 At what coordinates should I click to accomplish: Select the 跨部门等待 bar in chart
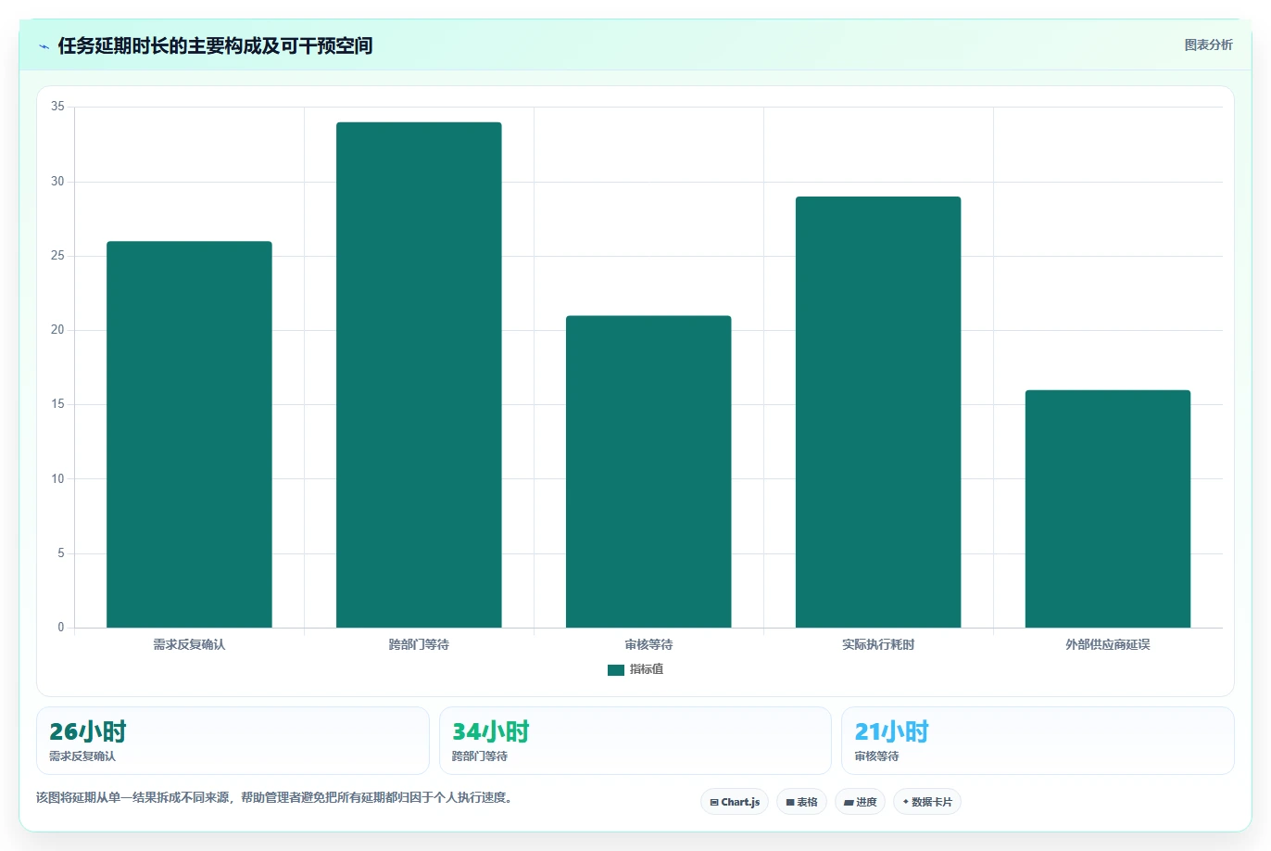[419, 375]
